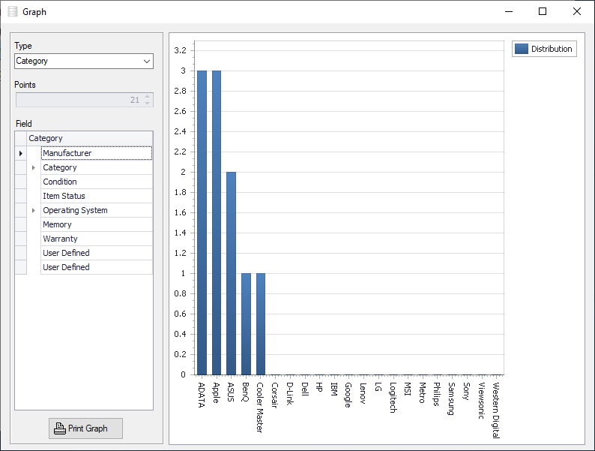This screenshot has width=595, height=451.
Task: Click the Distribution legend color swatch
Action: click(522, 49)
